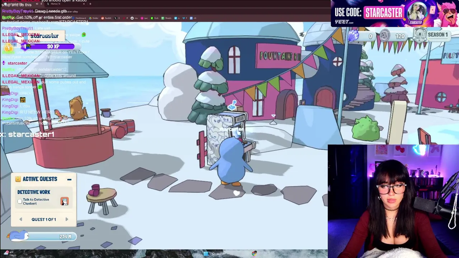Close the Home / X browser tab
The height and width of the screenshot is (258, 459).
(x=83, y=4)
